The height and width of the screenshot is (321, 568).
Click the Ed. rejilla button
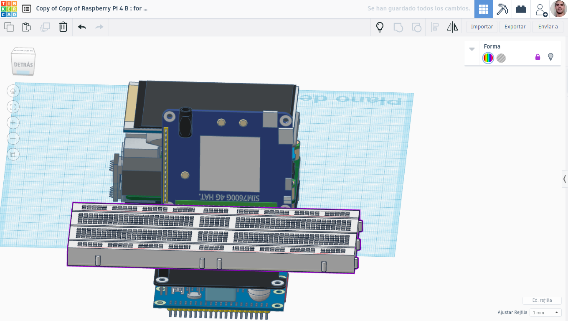[542, 301]
